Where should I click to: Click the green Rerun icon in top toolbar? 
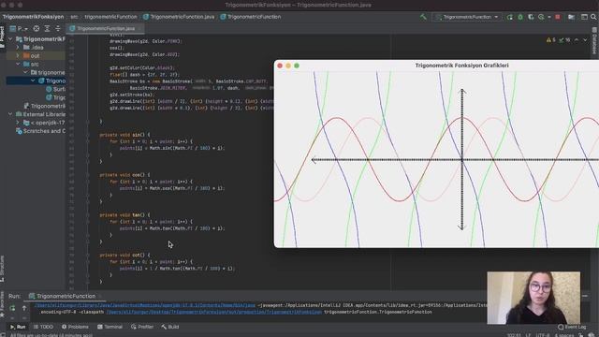coord(509,17)
